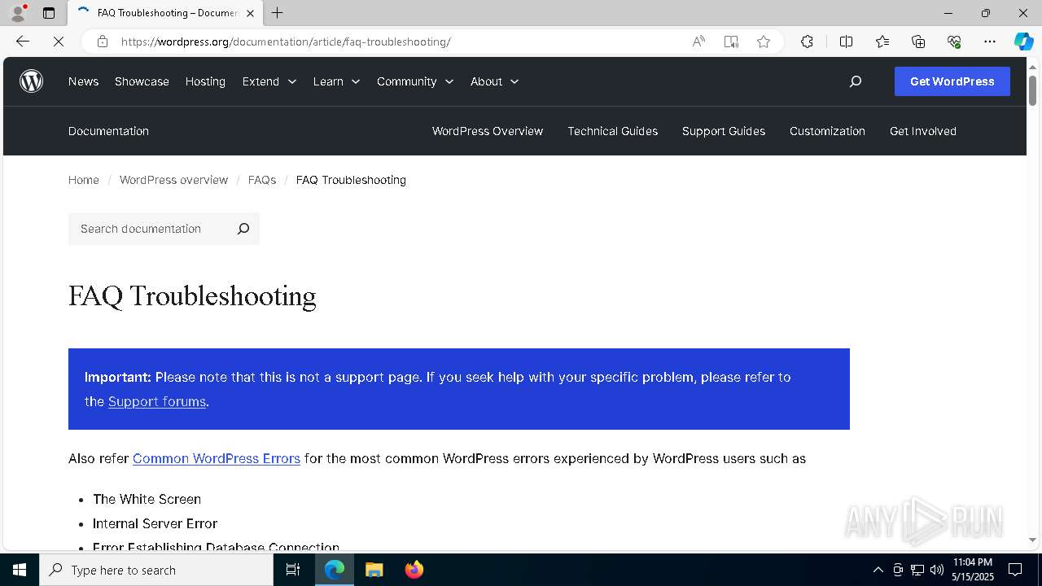Open clock and date in tray
The height and width of the screenshot is (586, 1042).
click(972, 570)
